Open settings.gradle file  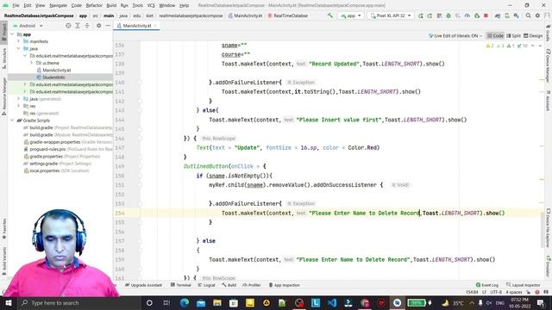57,164
